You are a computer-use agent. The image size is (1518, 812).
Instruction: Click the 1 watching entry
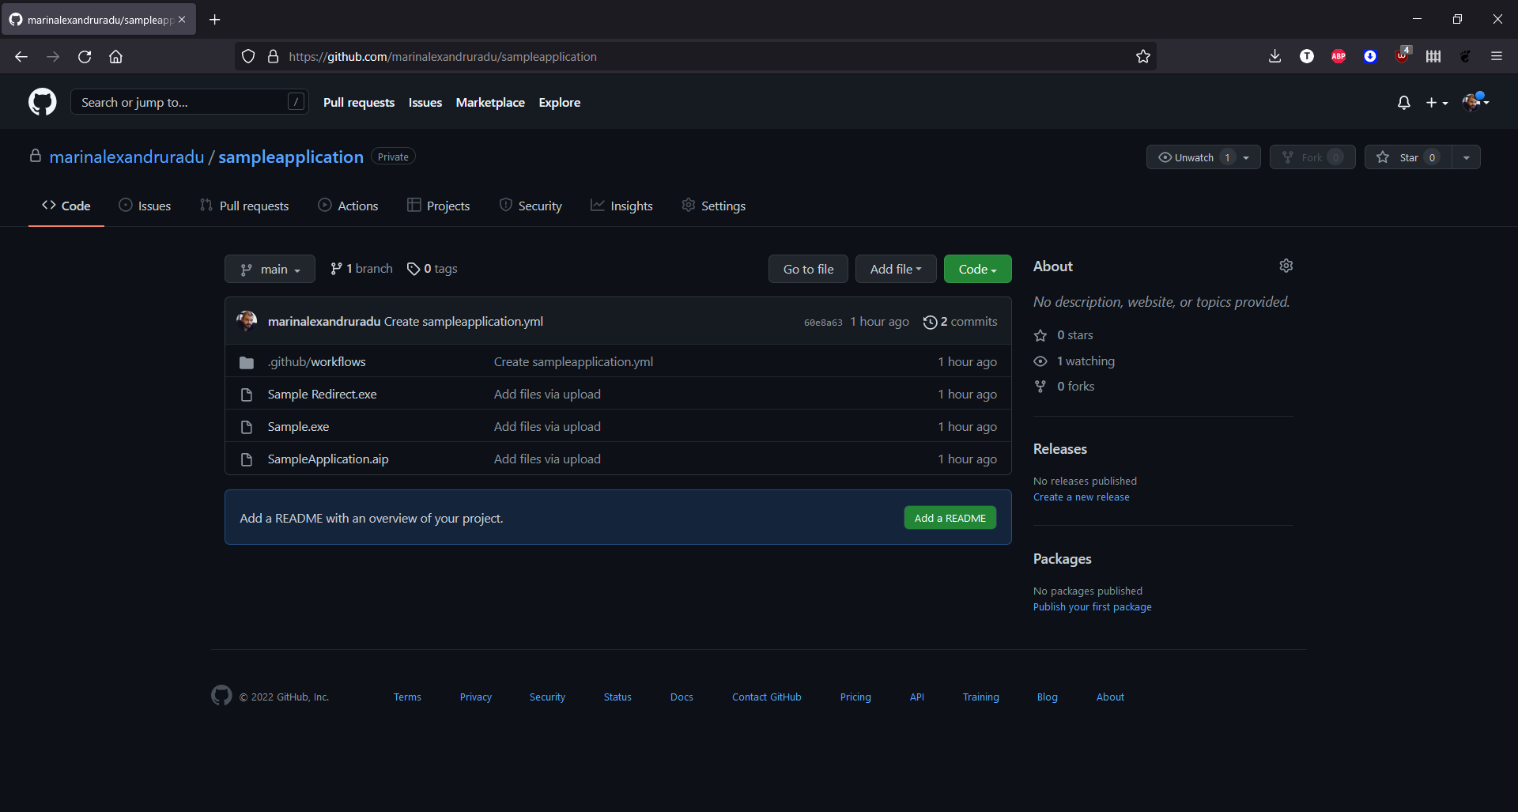click(1075, 361)
